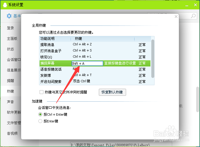
Task: Toggle 热键与其它软件冲突时提醒 checkbox
Action: pyautogui.click(x=41, y=92)
